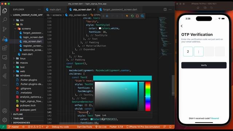233x131 pixels.
Task: Trigger Hot Reload lightning icon
Action: pos(127,16)
